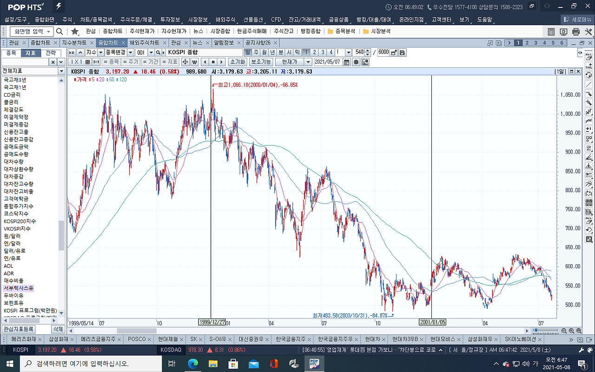The image size is (595, 372).
Task: Click the 세로메뉴 vertical menu button
Action: pos(578,20)
